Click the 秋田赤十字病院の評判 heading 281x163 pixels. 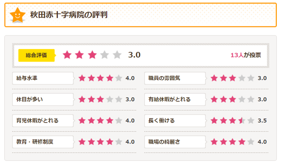tap(69, 15)
